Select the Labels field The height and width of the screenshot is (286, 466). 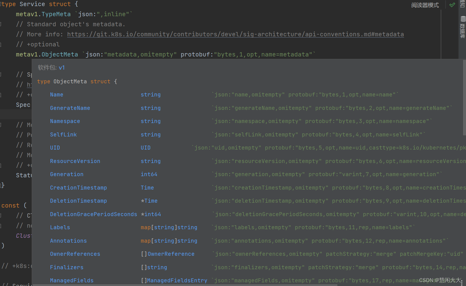pyautogui.click(x=60, y=227)
